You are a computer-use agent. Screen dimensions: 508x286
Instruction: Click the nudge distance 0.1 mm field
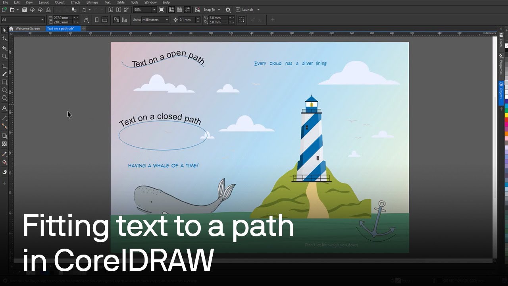[x=187, y=19]
